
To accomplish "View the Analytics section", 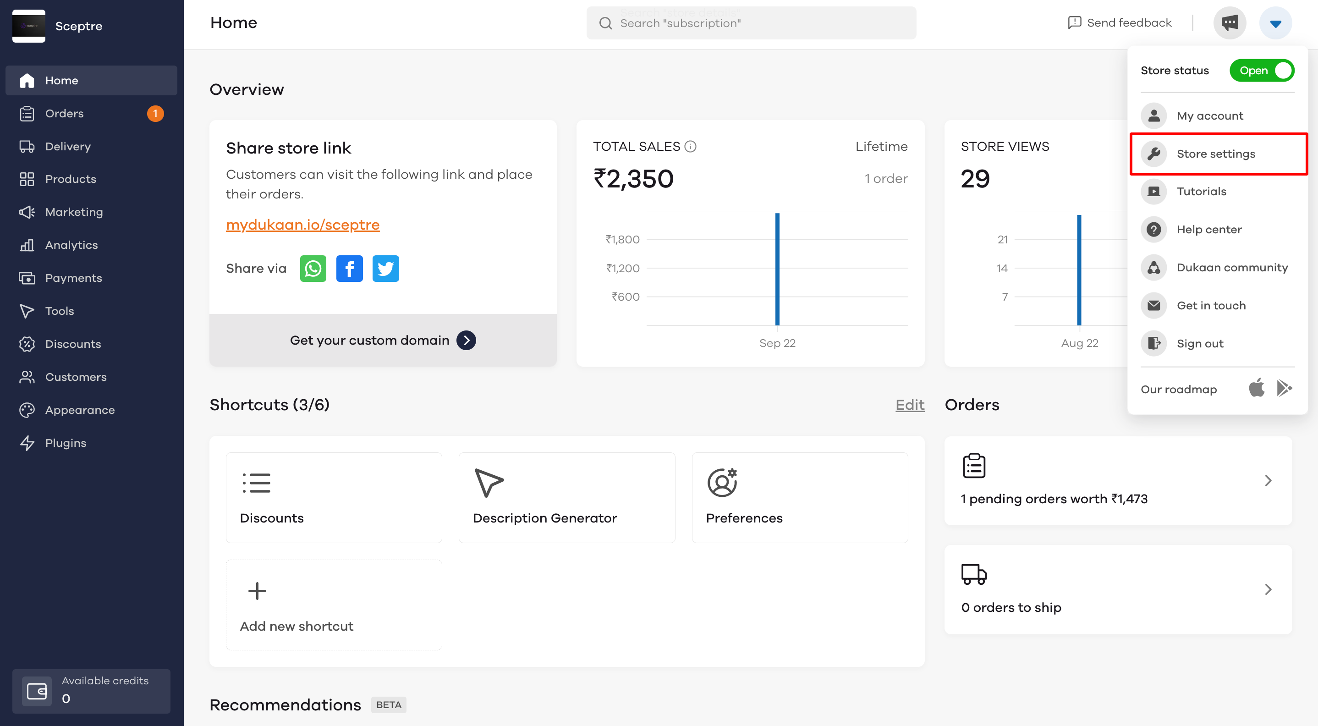I will pos(91,245).
